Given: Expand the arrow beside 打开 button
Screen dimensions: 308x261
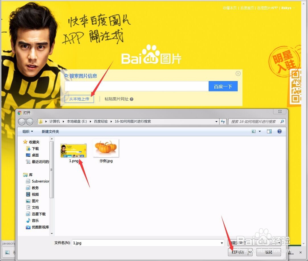Looking at the screenshot, I should point(250,252).
